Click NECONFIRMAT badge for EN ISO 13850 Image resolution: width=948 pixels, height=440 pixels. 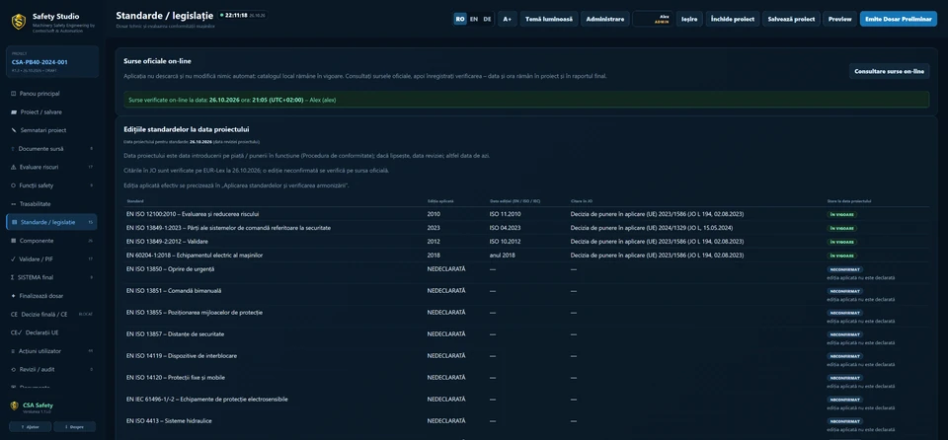[x=844, y=269]
